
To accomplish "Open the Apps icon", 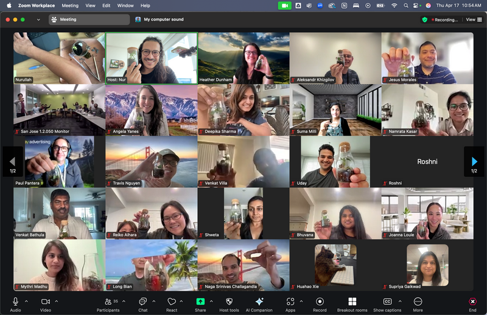I will point(290,302).
